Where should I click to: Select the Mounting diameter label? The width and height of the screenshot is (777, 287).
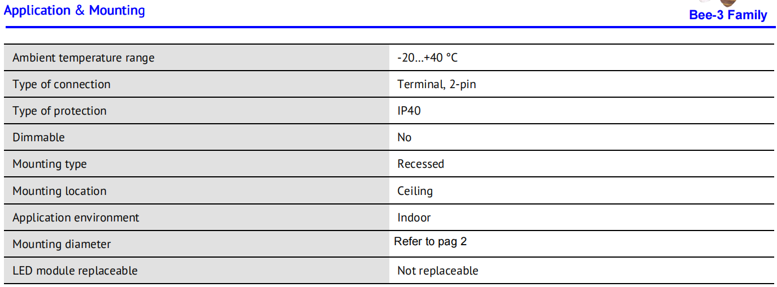pos(62,244)
